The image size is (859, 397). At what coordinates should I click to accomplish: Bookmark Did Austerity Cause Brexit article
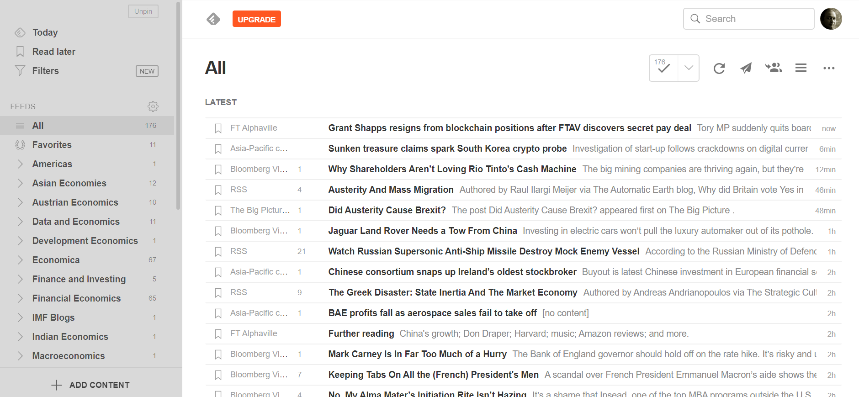point(218,211)
